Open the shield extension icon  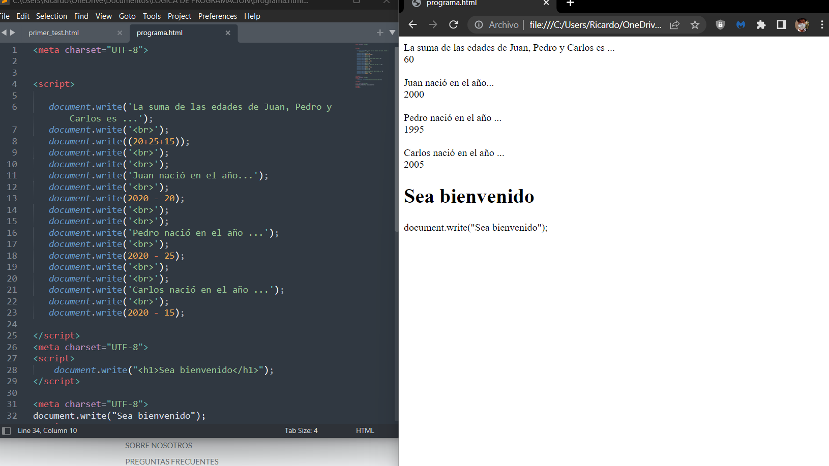click(x=720, y=24)
